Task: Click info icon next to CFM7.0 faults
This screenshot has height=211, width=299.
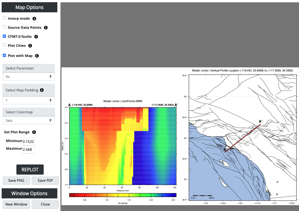Action: click(36, 37)
